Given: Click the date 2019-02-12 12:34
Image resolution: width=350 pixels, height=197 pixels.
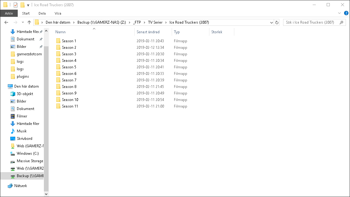Looking at the screenshot, I should 150,48.
